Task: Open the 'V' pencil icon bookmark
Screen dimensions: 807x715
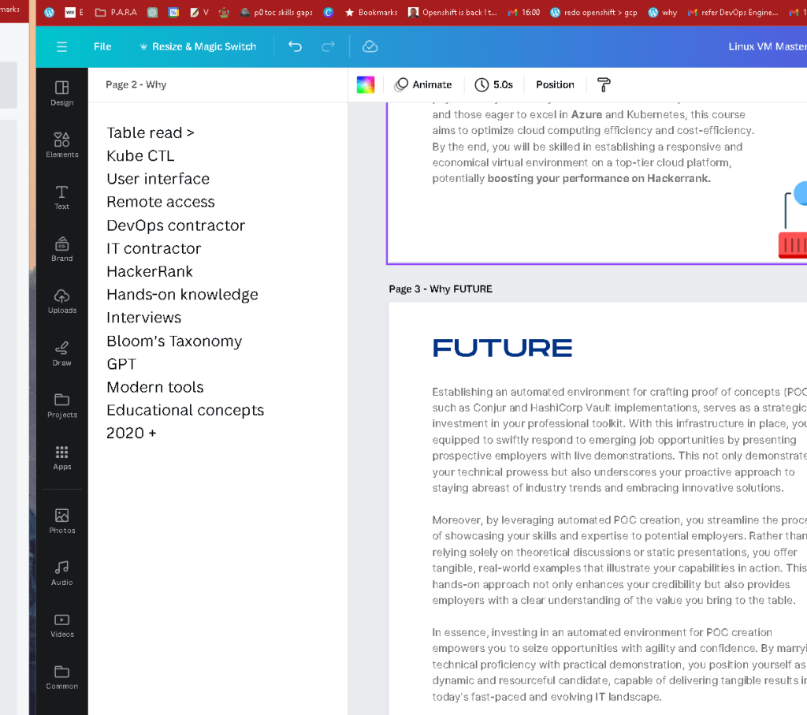Action: [x=199, y=13]
